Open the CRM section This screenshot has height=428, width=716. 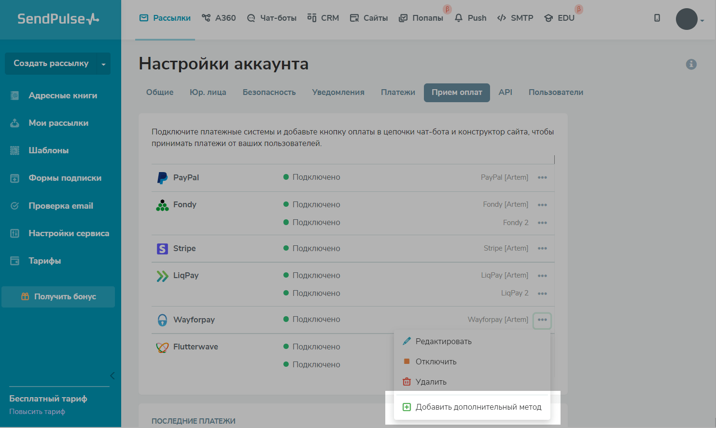coord(323,18)
